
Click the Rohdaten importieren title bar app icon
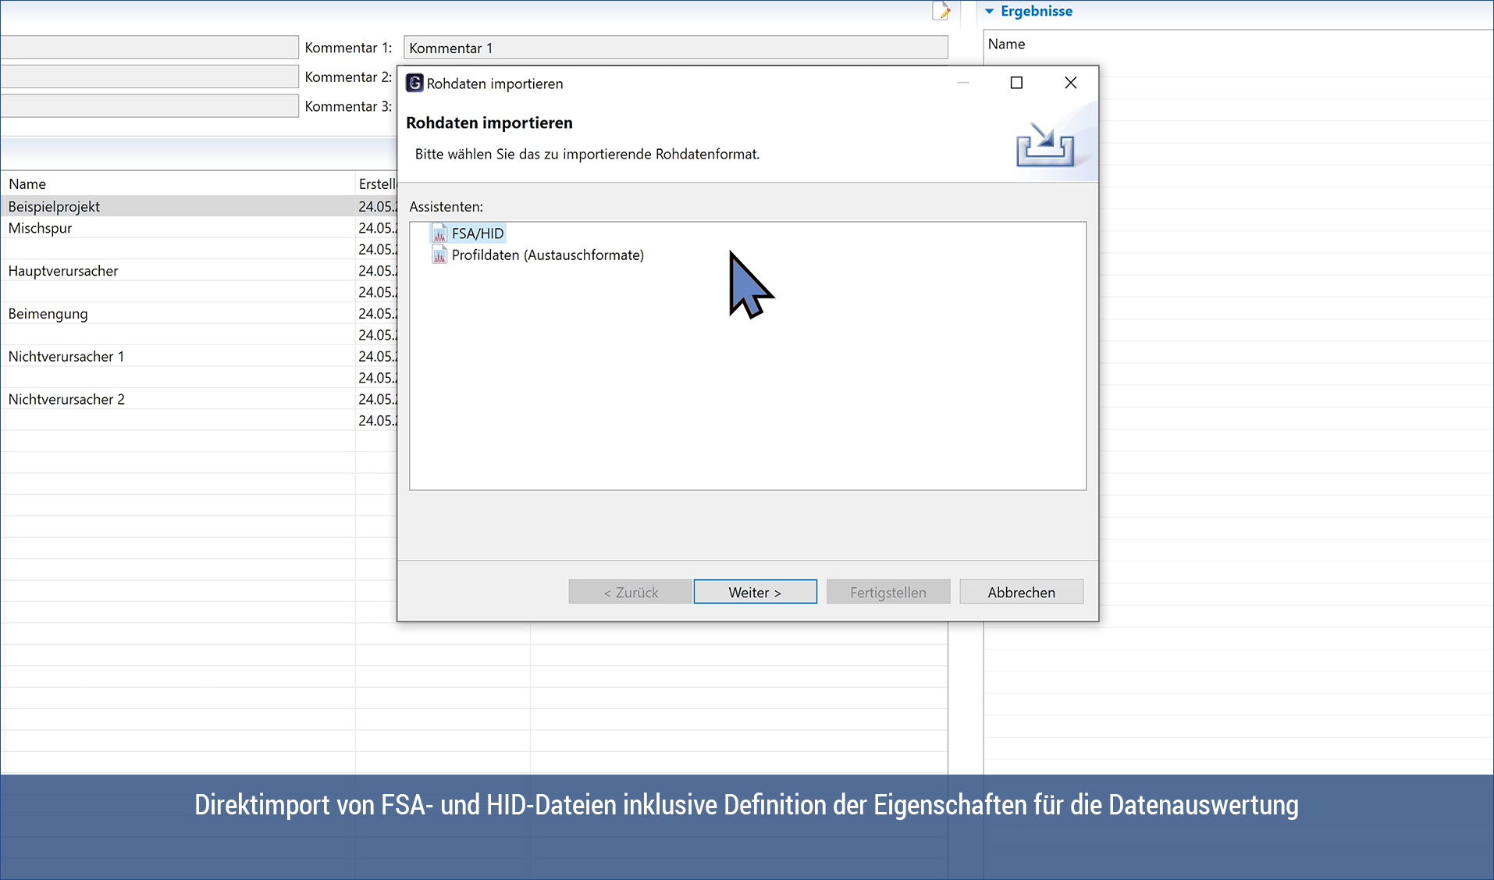[x=414, y=83]
